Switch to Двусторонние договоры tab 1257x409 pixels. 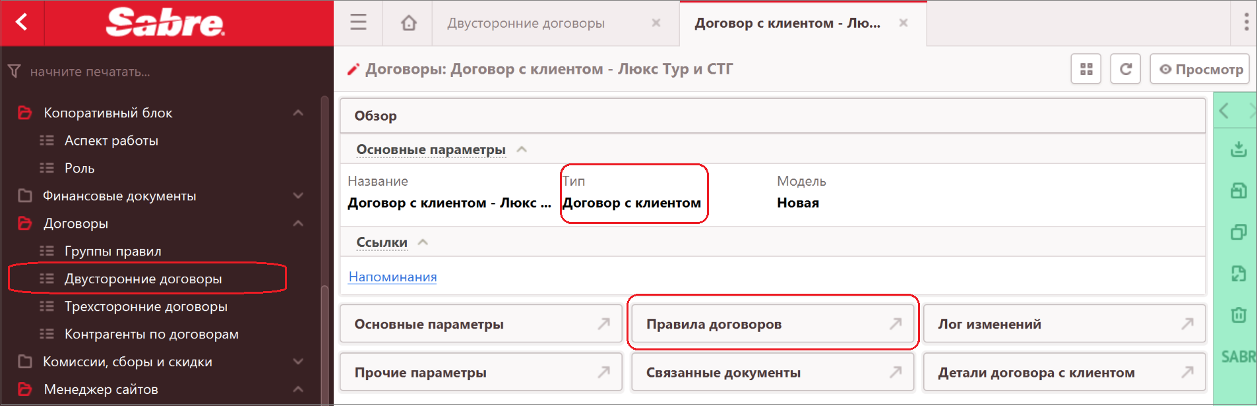[526, 23]
